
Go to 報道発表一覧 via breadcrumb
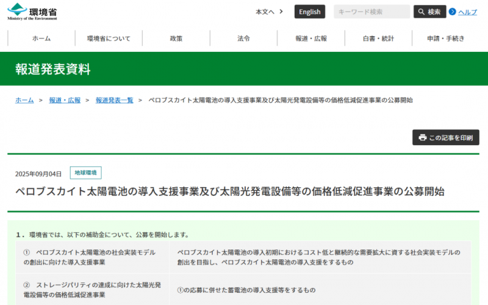coord(114,100)
